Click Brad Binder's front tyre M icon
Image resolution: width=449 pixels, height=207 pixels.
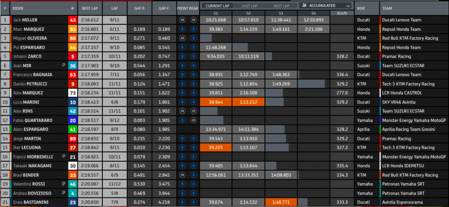coord(183,175)
